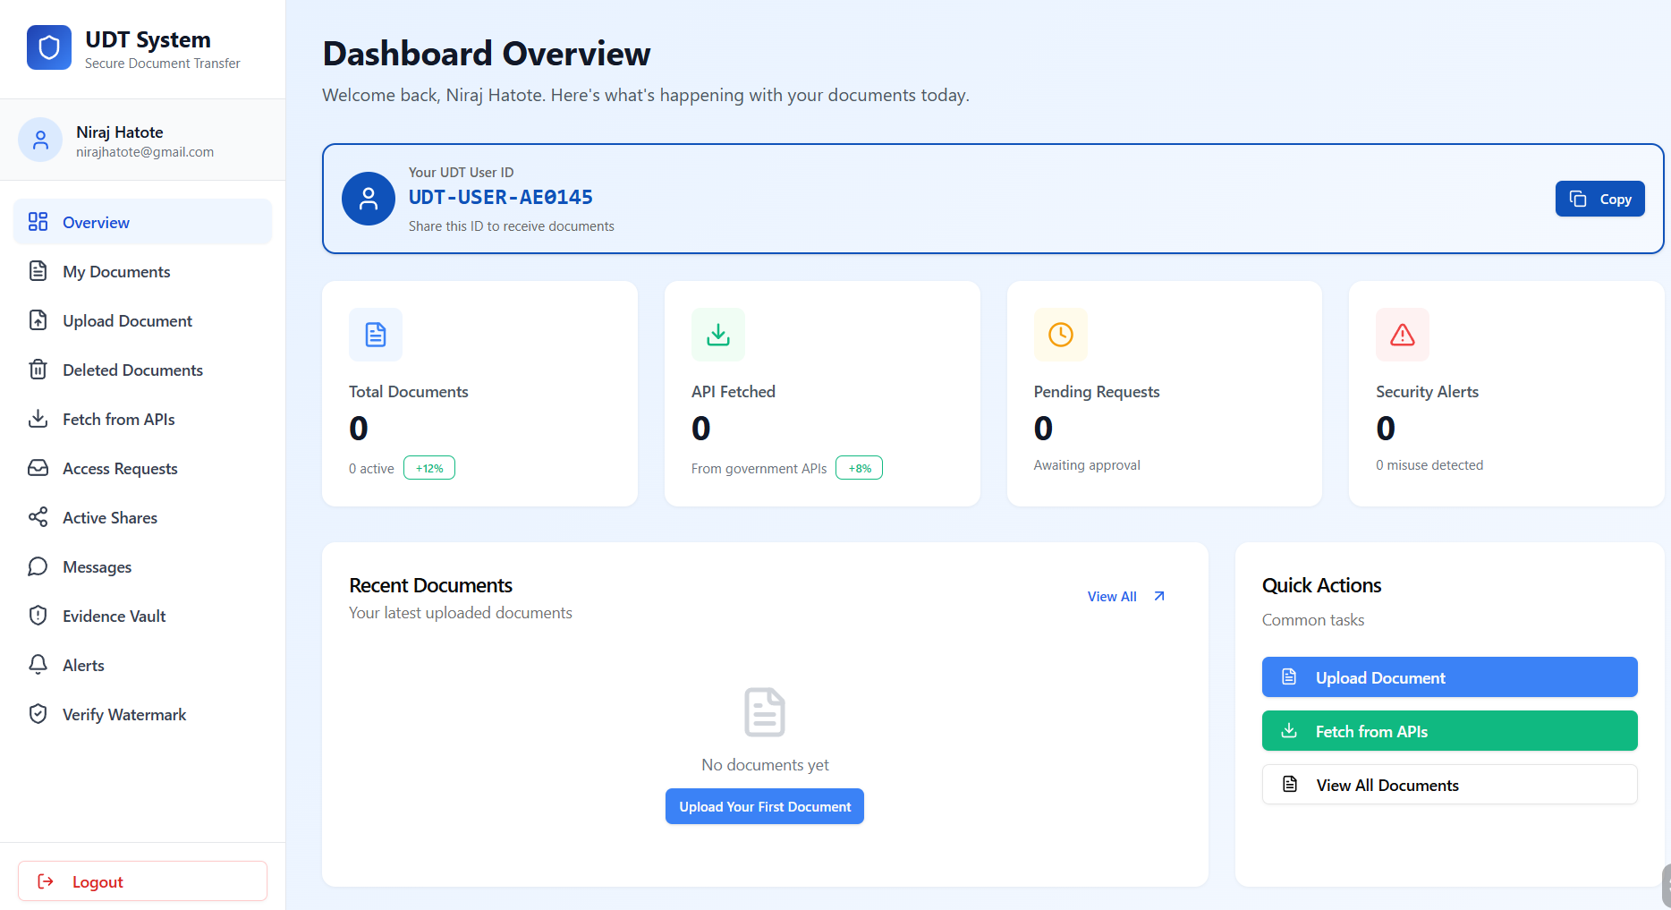This screenshot has height=910, width=1671.
Task: Open View All recent documents
Action: coord(1112,596)
